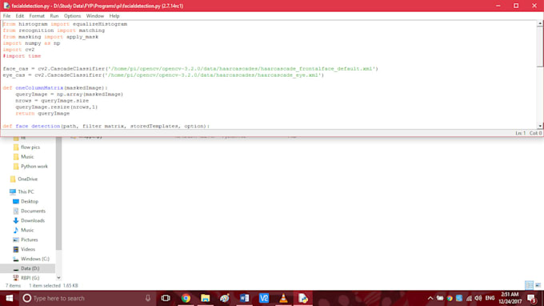
Task: Click the Desktop folder icon in Explorer
Action: (16, 201)
